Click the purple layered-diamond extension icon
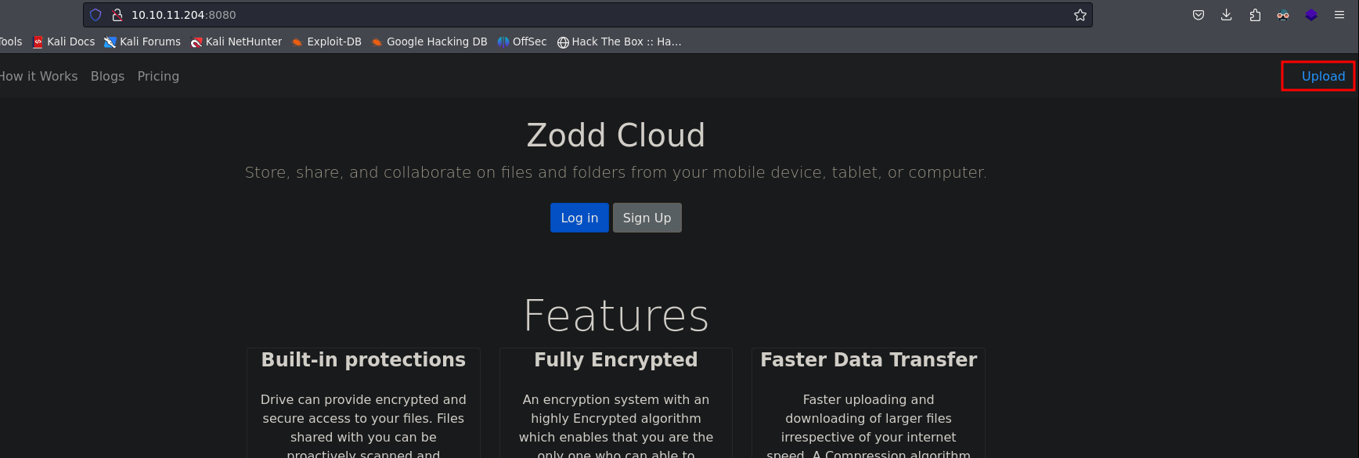 [1311, 15]
